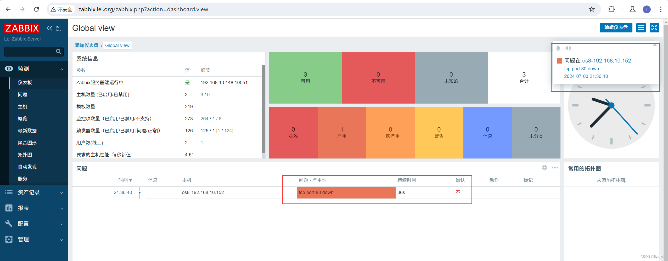Click red 不可用 unavailable hosts tile
This screenshot has height=261, width=668.
click(378, 78)
